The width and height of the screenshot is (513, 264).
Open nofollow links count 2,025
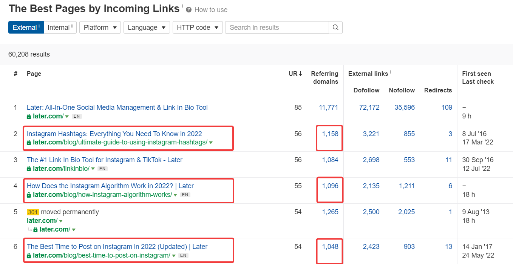pos(406,212)
